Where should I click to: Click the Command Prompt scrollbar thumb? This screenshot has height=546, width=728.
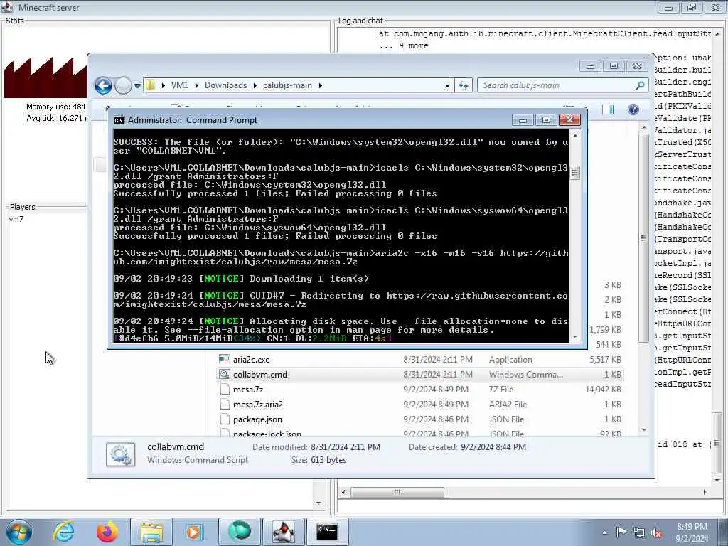click(574, 173)
